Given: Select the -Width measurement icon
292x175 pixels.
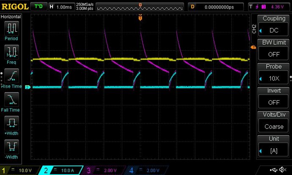Looking at the screenshot, I should click(x=11, y=147).
